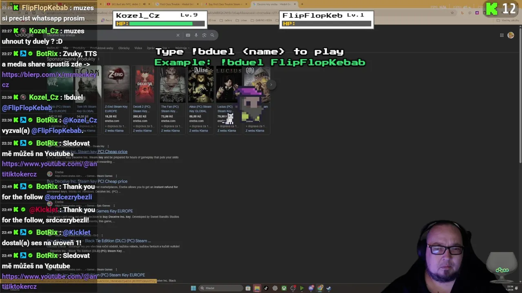Viewport: 522px width, 293px height.
Task: Open TikTok from the taskbar
Action: point(266,288)
